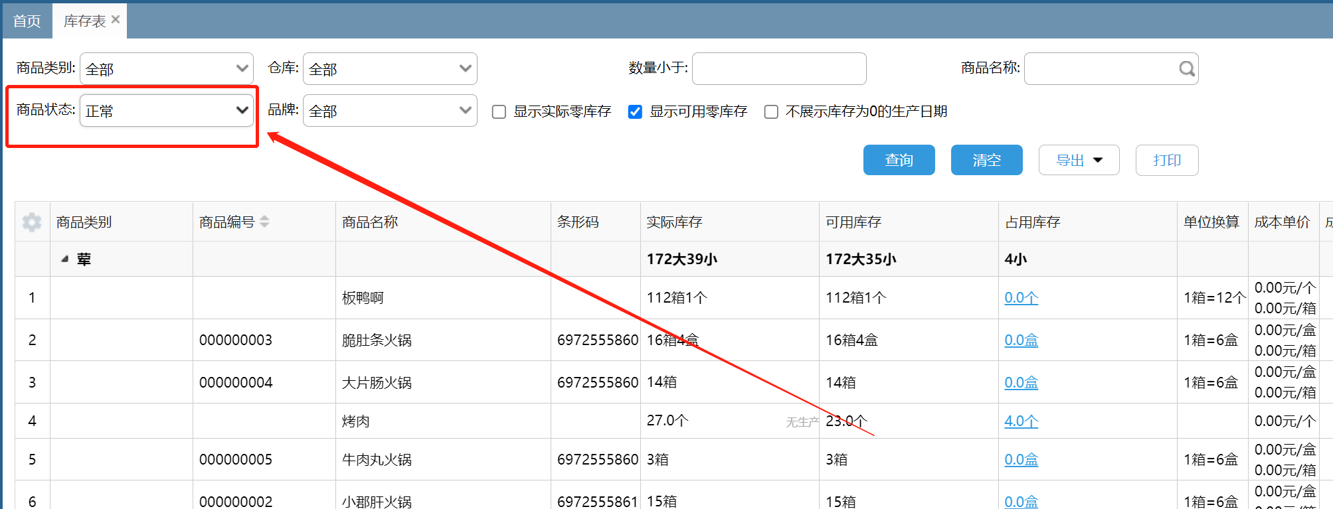Tick 不展示库存为0的生产日期 checkbox
The height and width of the screenshot is (509, 1333).
pos(771,111)
